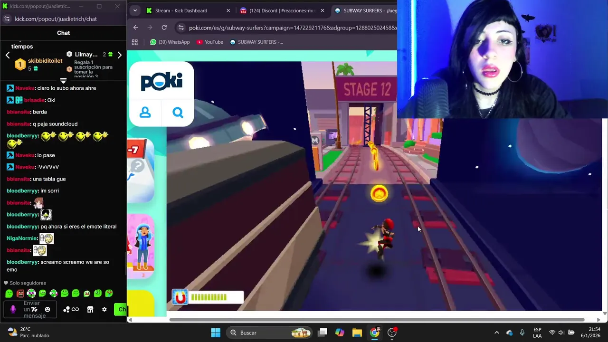This screenshot has width=608, height=342.
Task: Open Copilot from the taskbar
Action: tap(340, 332)
